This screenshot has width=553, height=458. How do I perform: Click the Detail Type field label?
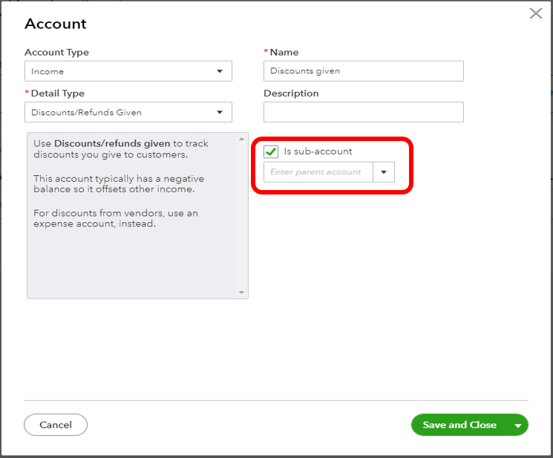point(57,94)
